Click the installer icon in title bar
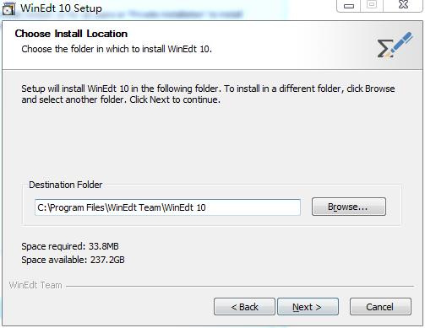425x328 pixels. coord(8,8)
